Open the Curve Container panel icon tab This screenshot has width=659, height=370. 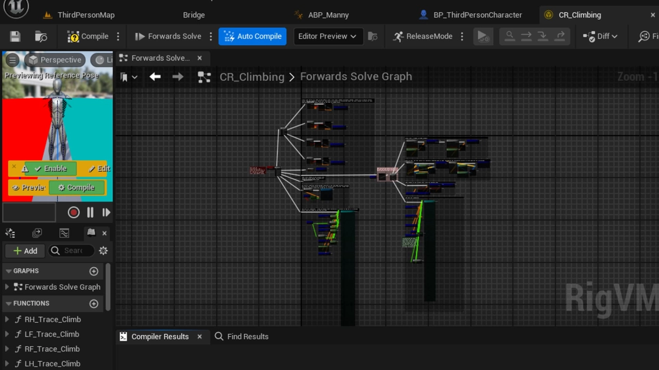[x=64, y=233]
